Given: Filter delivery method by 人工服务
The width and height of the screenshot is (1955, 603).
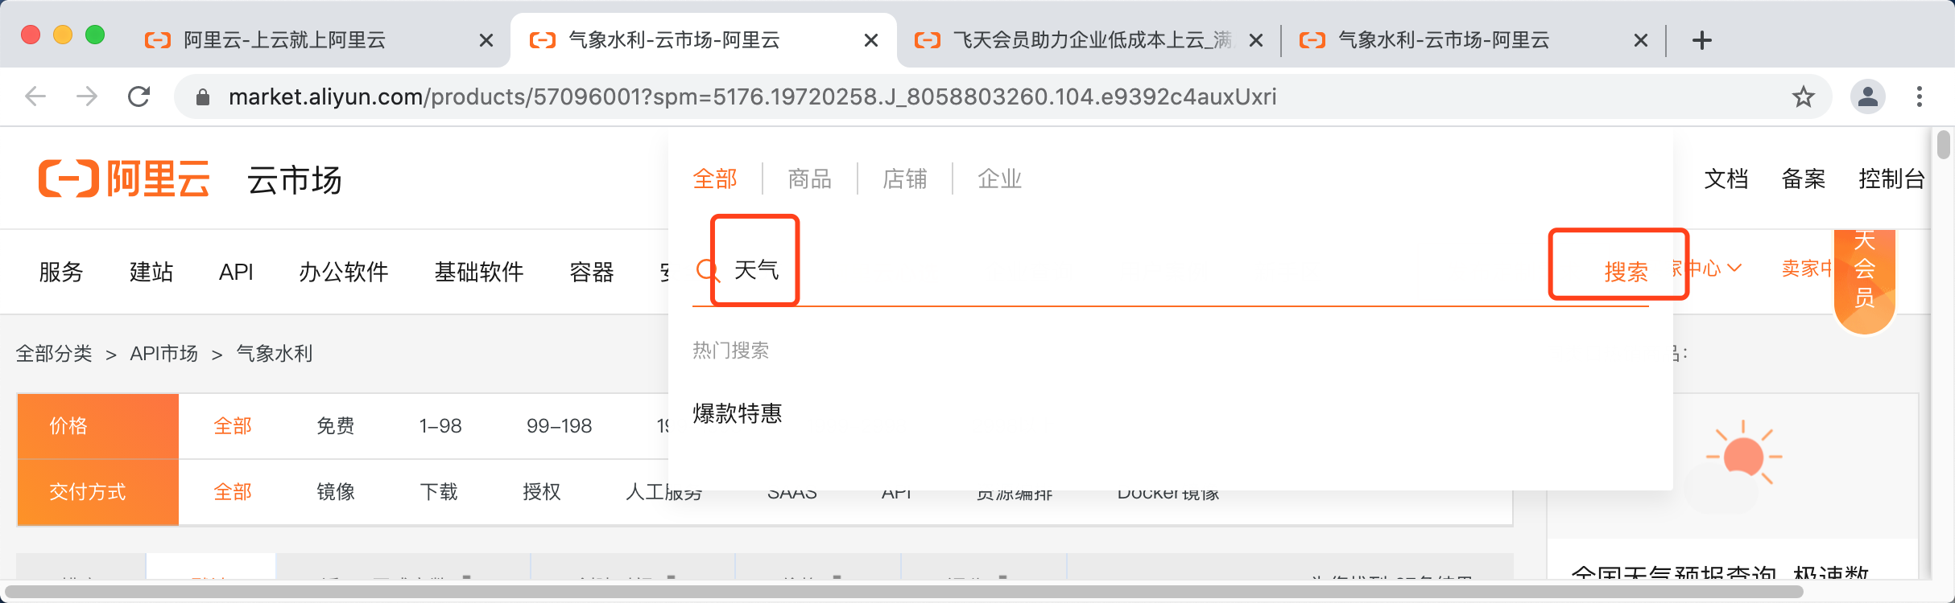Looking at the screenshot, I should tap(664, 492).
